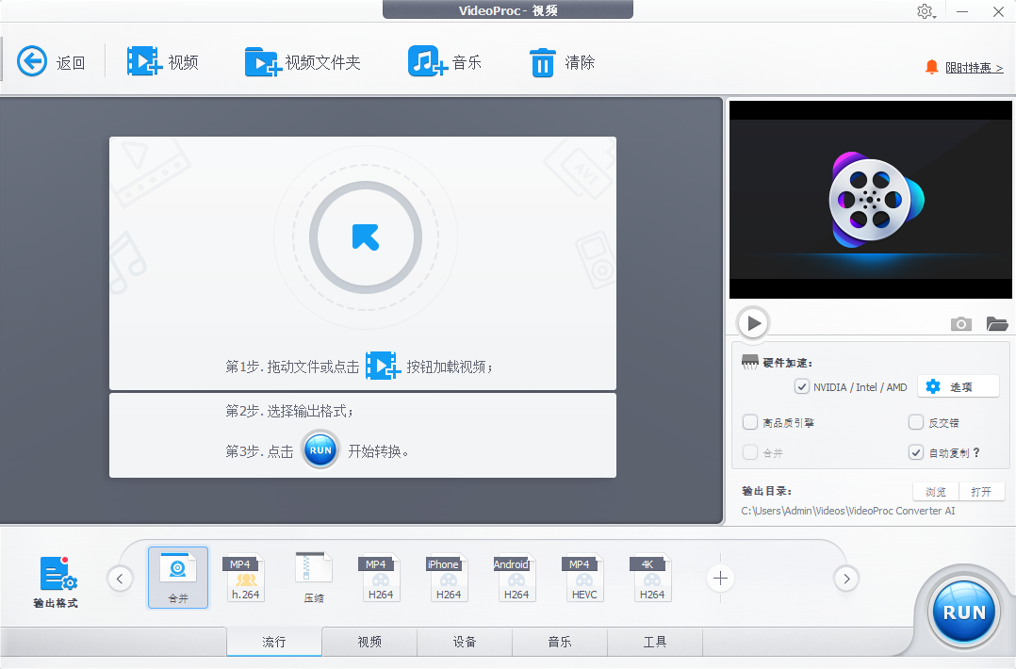
Task: Switch to the 设备 tab
Action: pos(464,642)
